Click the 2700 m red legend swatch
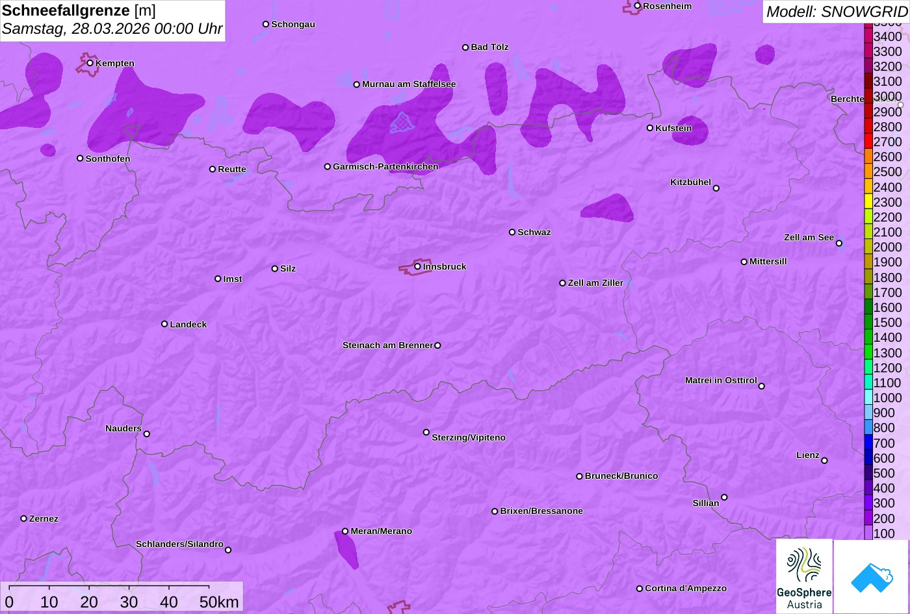Viewport: 910px width, 614px height. tap(868, 142)
